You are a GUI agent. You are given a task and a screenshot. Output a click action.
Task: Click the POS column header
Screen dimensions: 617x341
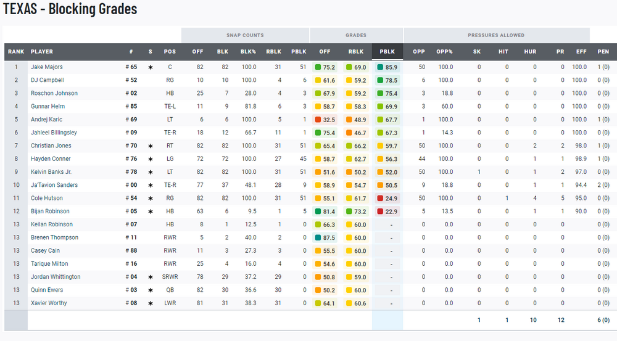click(x=170, y=52)
